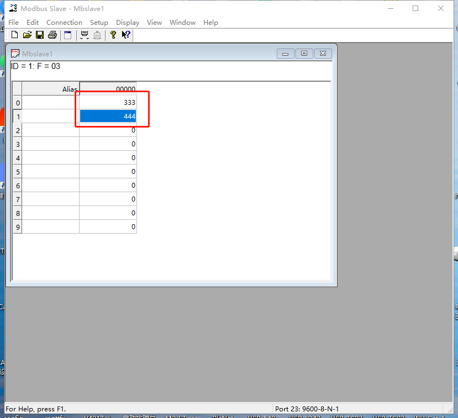Click the Connect toolbar icon

[x=85, y=35]
